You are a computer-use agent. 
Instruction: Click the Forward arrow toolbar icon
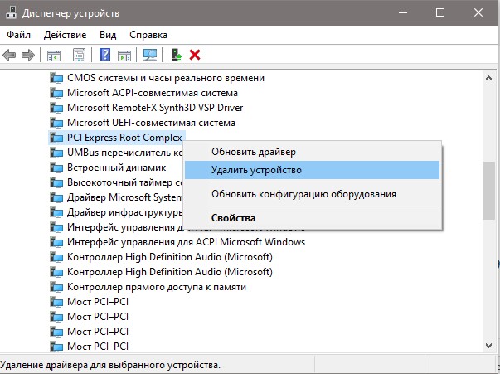27,56
